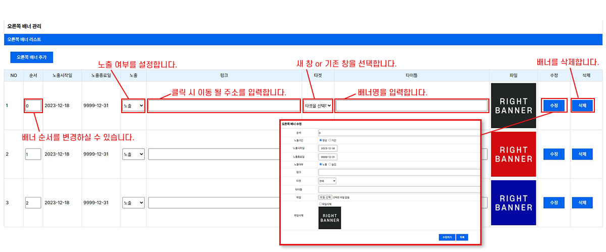The width and height of the screenshot is (606, 252).
Task: Click the 오른쪽 배너 추가 button
Action: click(31, 58)
